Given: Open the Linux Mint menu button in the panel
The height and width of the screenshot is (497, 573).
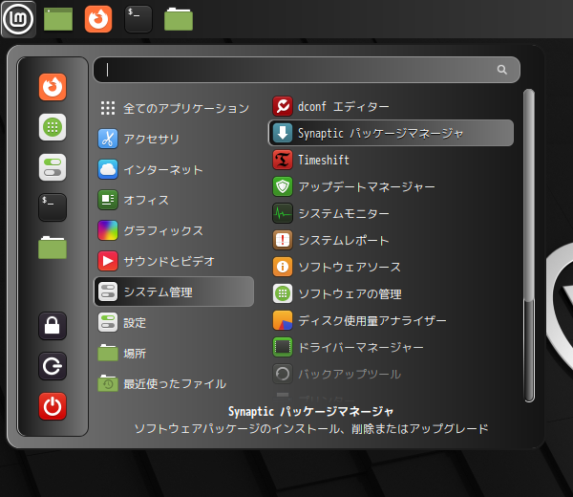Looking at the screenshot, I should 18,19.
